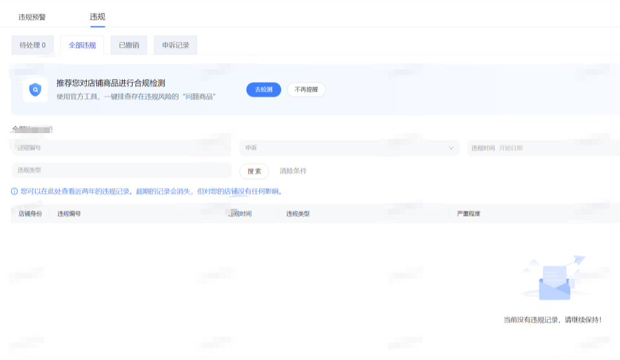
Task: Expand the 申诉 dropdown arrow
Action: coord(451,148)
